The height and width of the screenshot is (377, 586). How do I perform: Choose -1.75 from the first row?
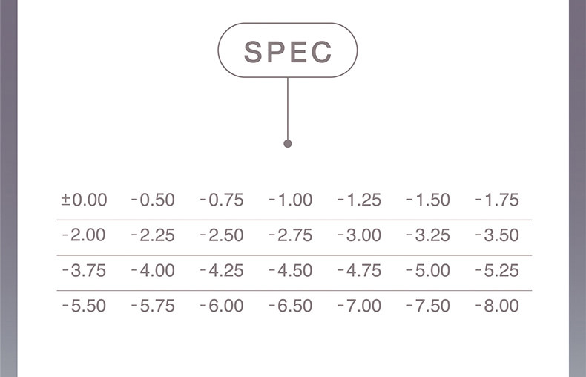pyautogui.click(x=497, y=200)
